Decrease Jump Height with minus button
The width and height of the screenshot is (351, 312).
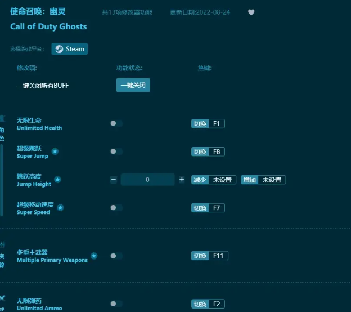coord(114,180)
